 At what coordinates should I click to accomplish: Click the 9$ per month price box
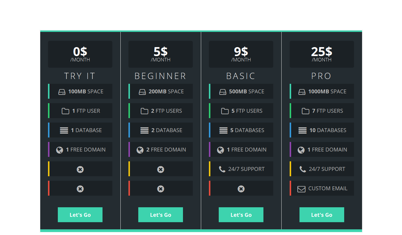(241, 54)
